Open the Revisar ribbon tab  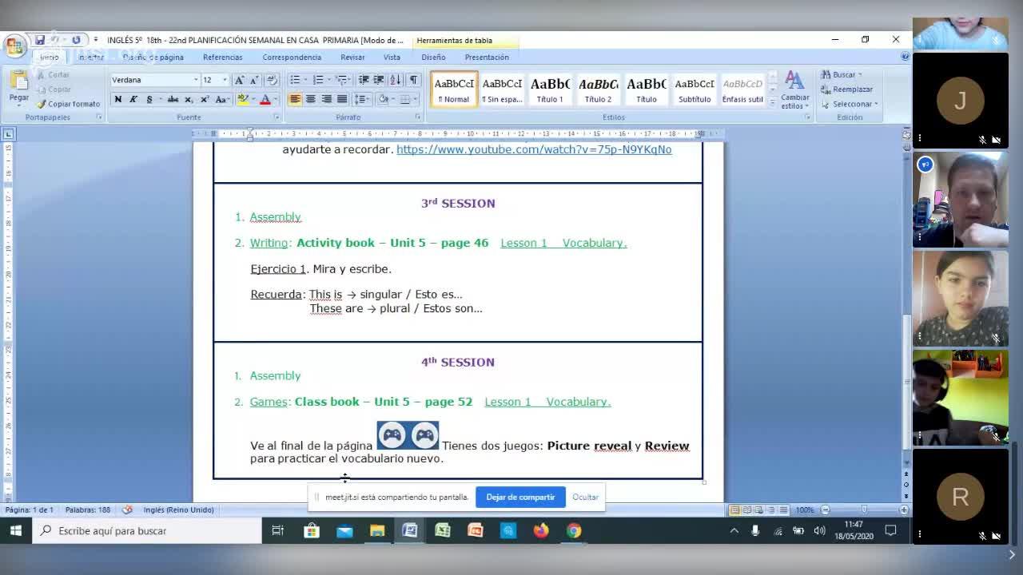tap(352, 57)
